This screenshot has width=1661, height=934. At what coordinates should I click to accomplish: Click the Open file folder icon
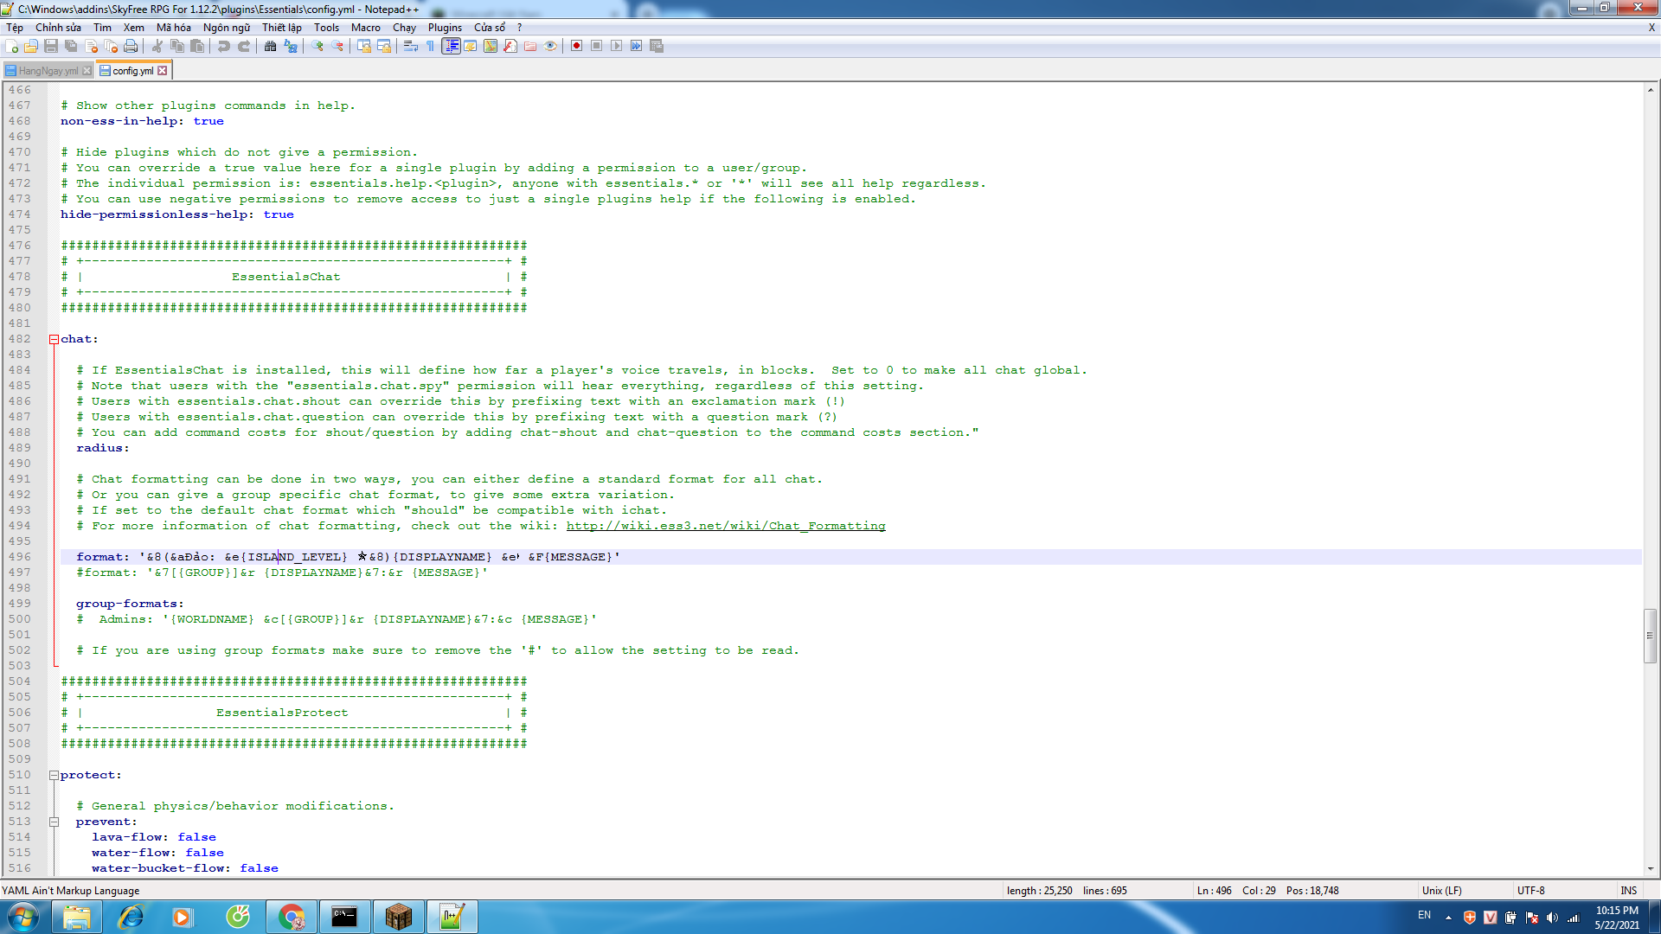point(31,46)
